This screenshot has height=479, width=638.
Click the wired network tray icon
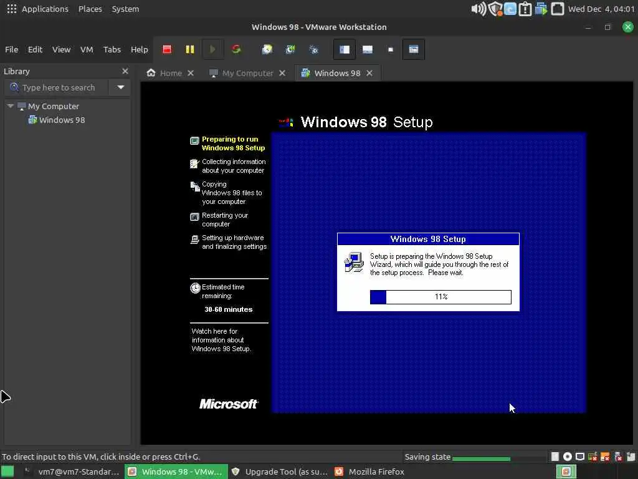[x=557, y=9]
